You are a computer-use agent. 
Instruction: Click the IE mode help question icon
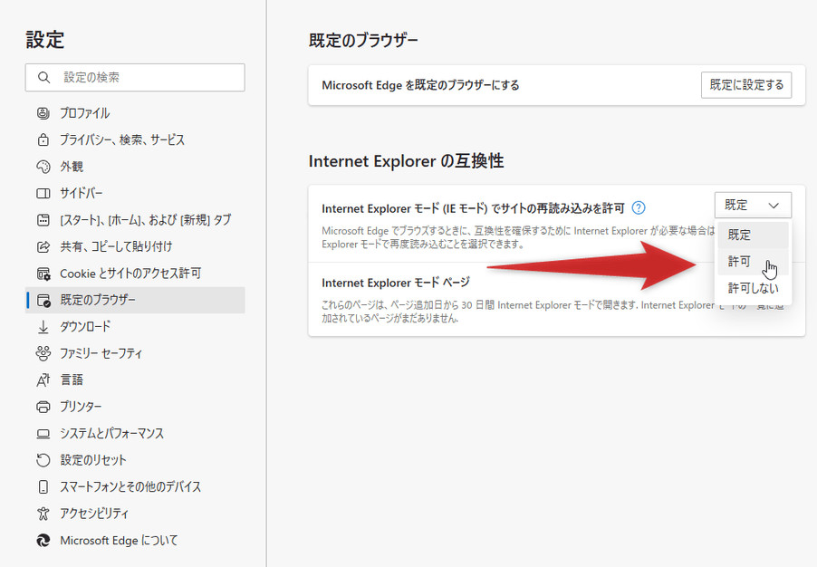coord(639,208)
